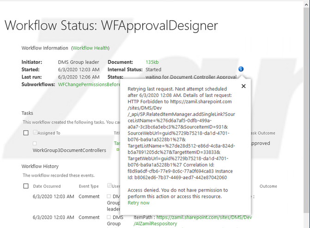Sort by the Event Type column header
The image size is (310, 228).
(x=89, y=186)
